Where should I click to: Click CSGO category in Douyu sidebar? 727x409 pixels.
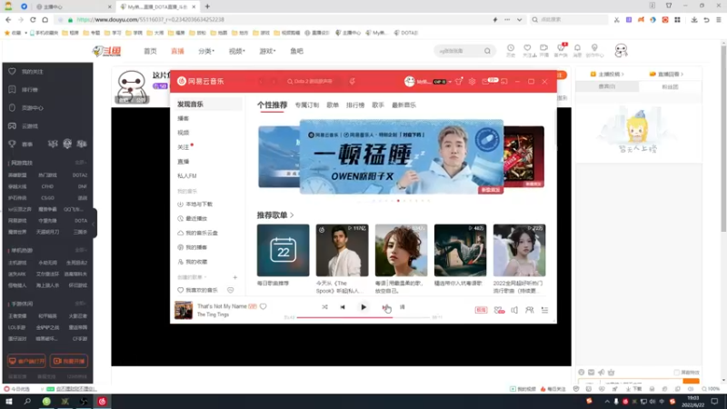pos(47,197)
